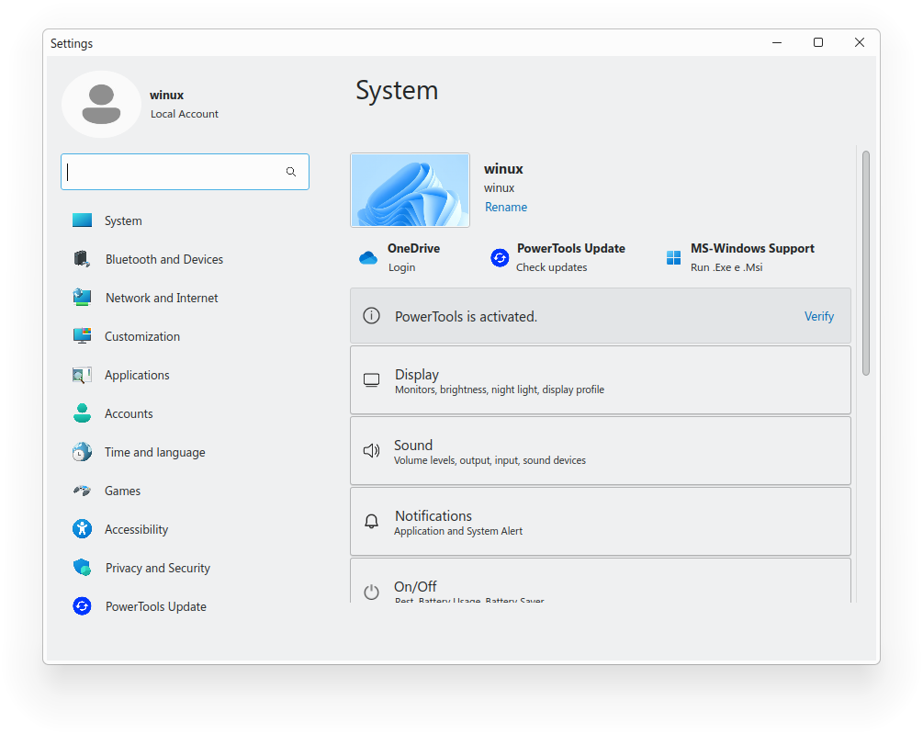Open the Display settings card

601,380
